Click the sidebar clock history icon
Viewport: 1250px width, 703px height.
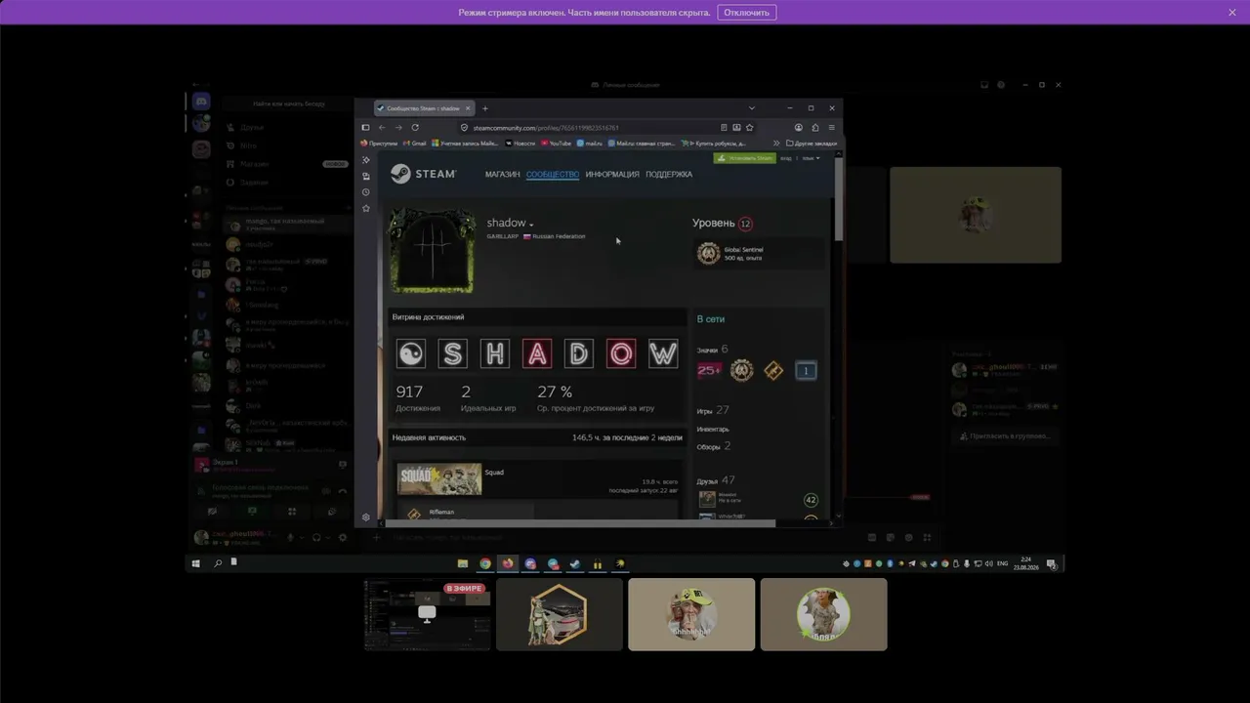(366, 192)
